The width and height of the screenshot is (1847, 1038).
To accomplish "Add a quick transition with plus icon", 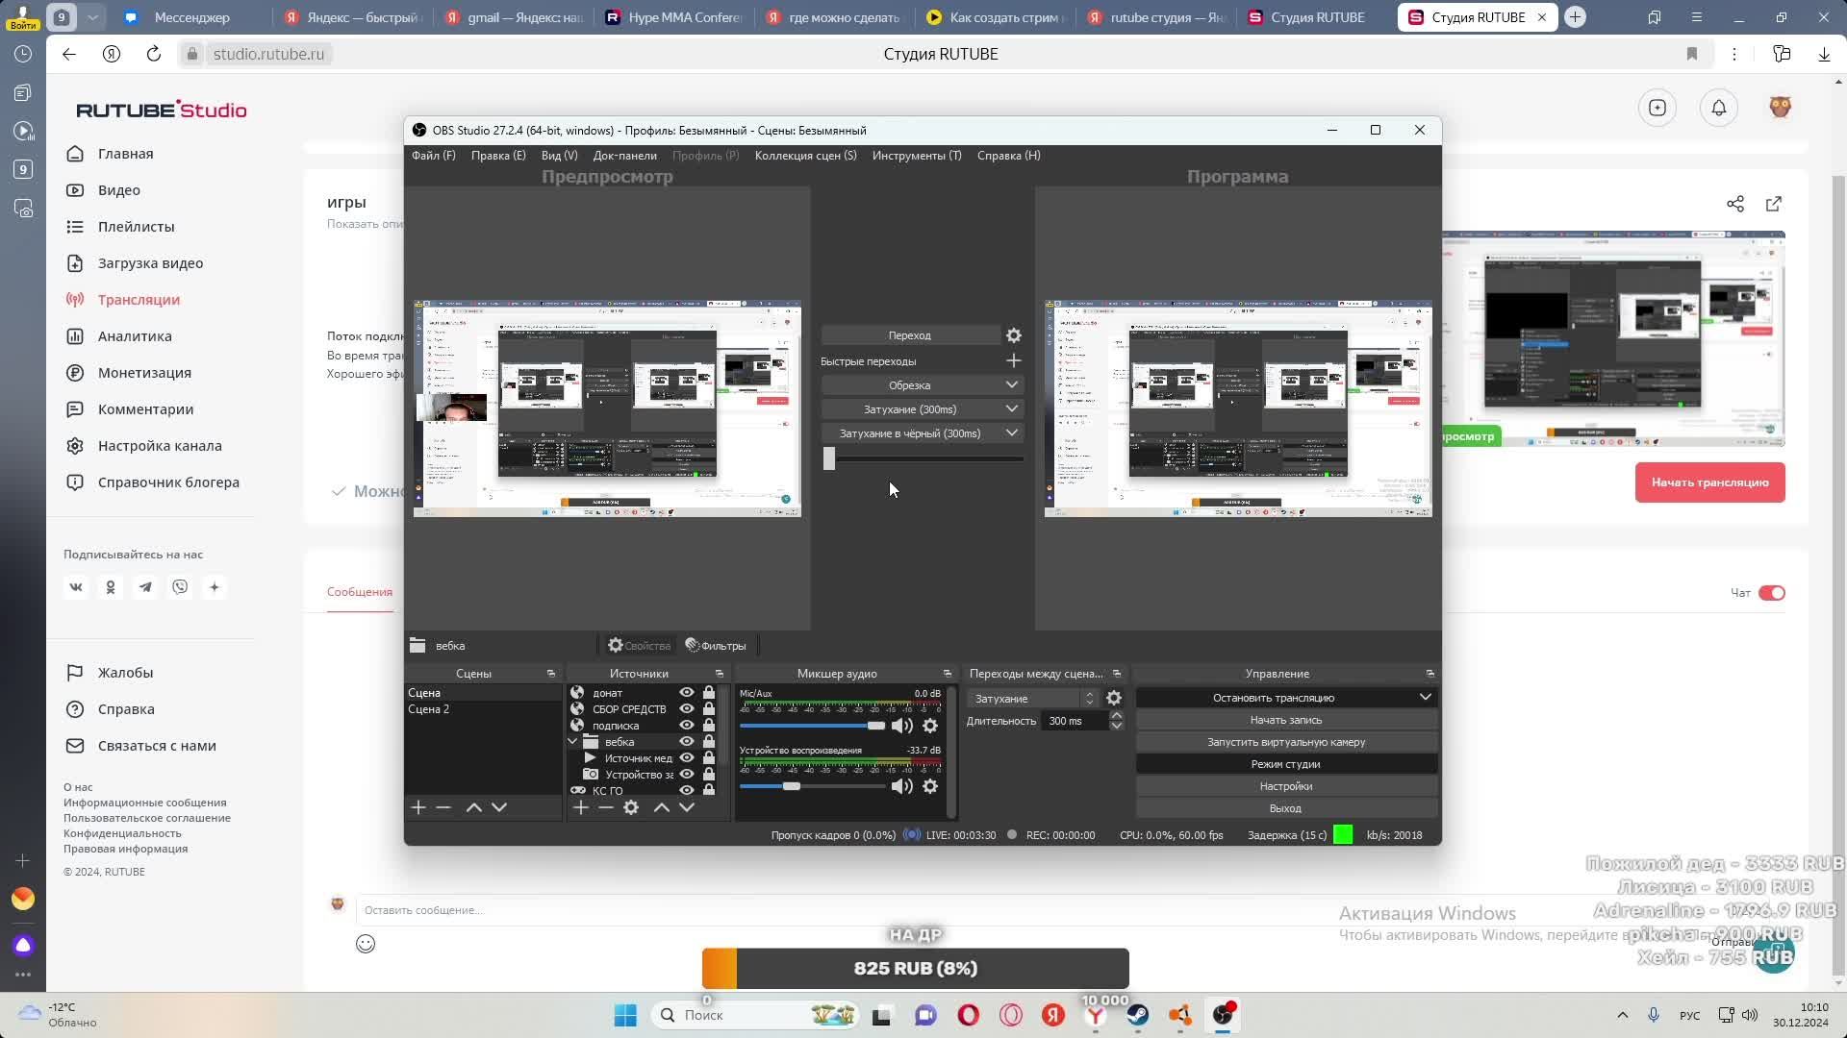I will (x=1014, y=360).
